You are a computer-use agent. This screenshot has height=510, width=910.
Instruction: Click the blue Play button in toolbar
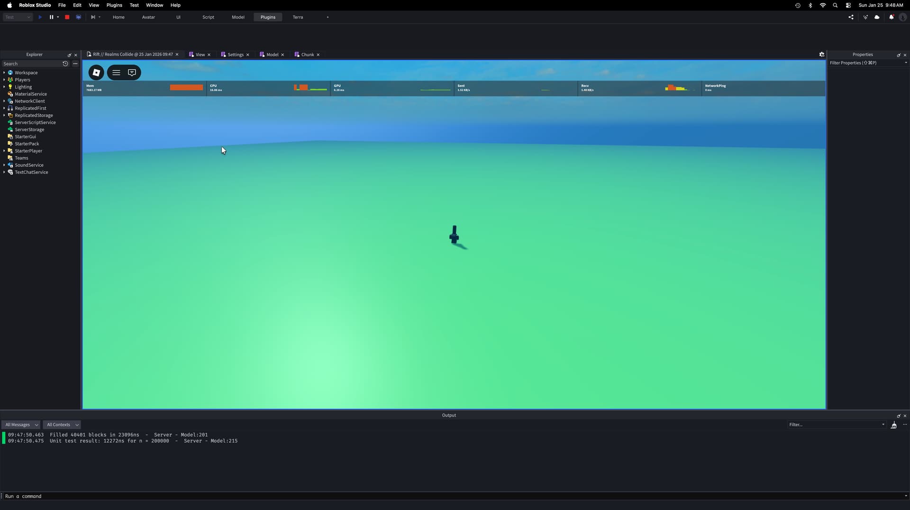40,17
